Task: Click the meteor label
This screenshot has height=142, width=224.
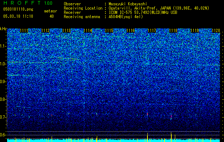Action: 51,11
